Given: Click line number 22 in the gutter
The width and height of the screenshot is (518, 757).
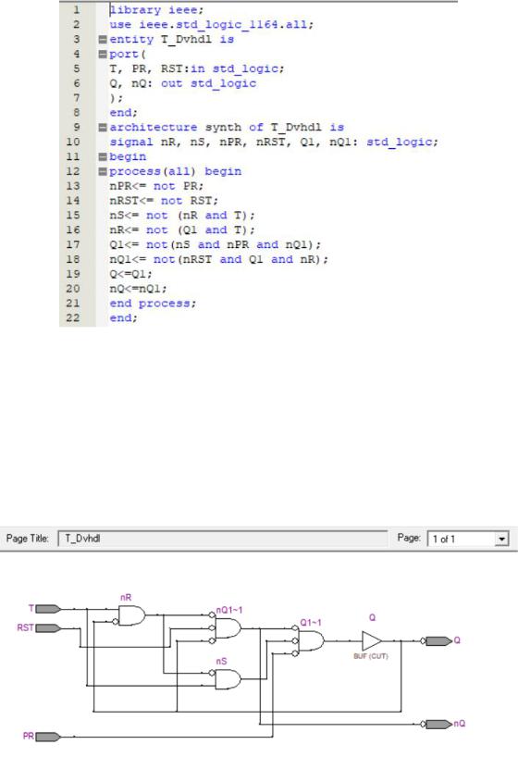Looking at the screenshot, I should 73,318.
